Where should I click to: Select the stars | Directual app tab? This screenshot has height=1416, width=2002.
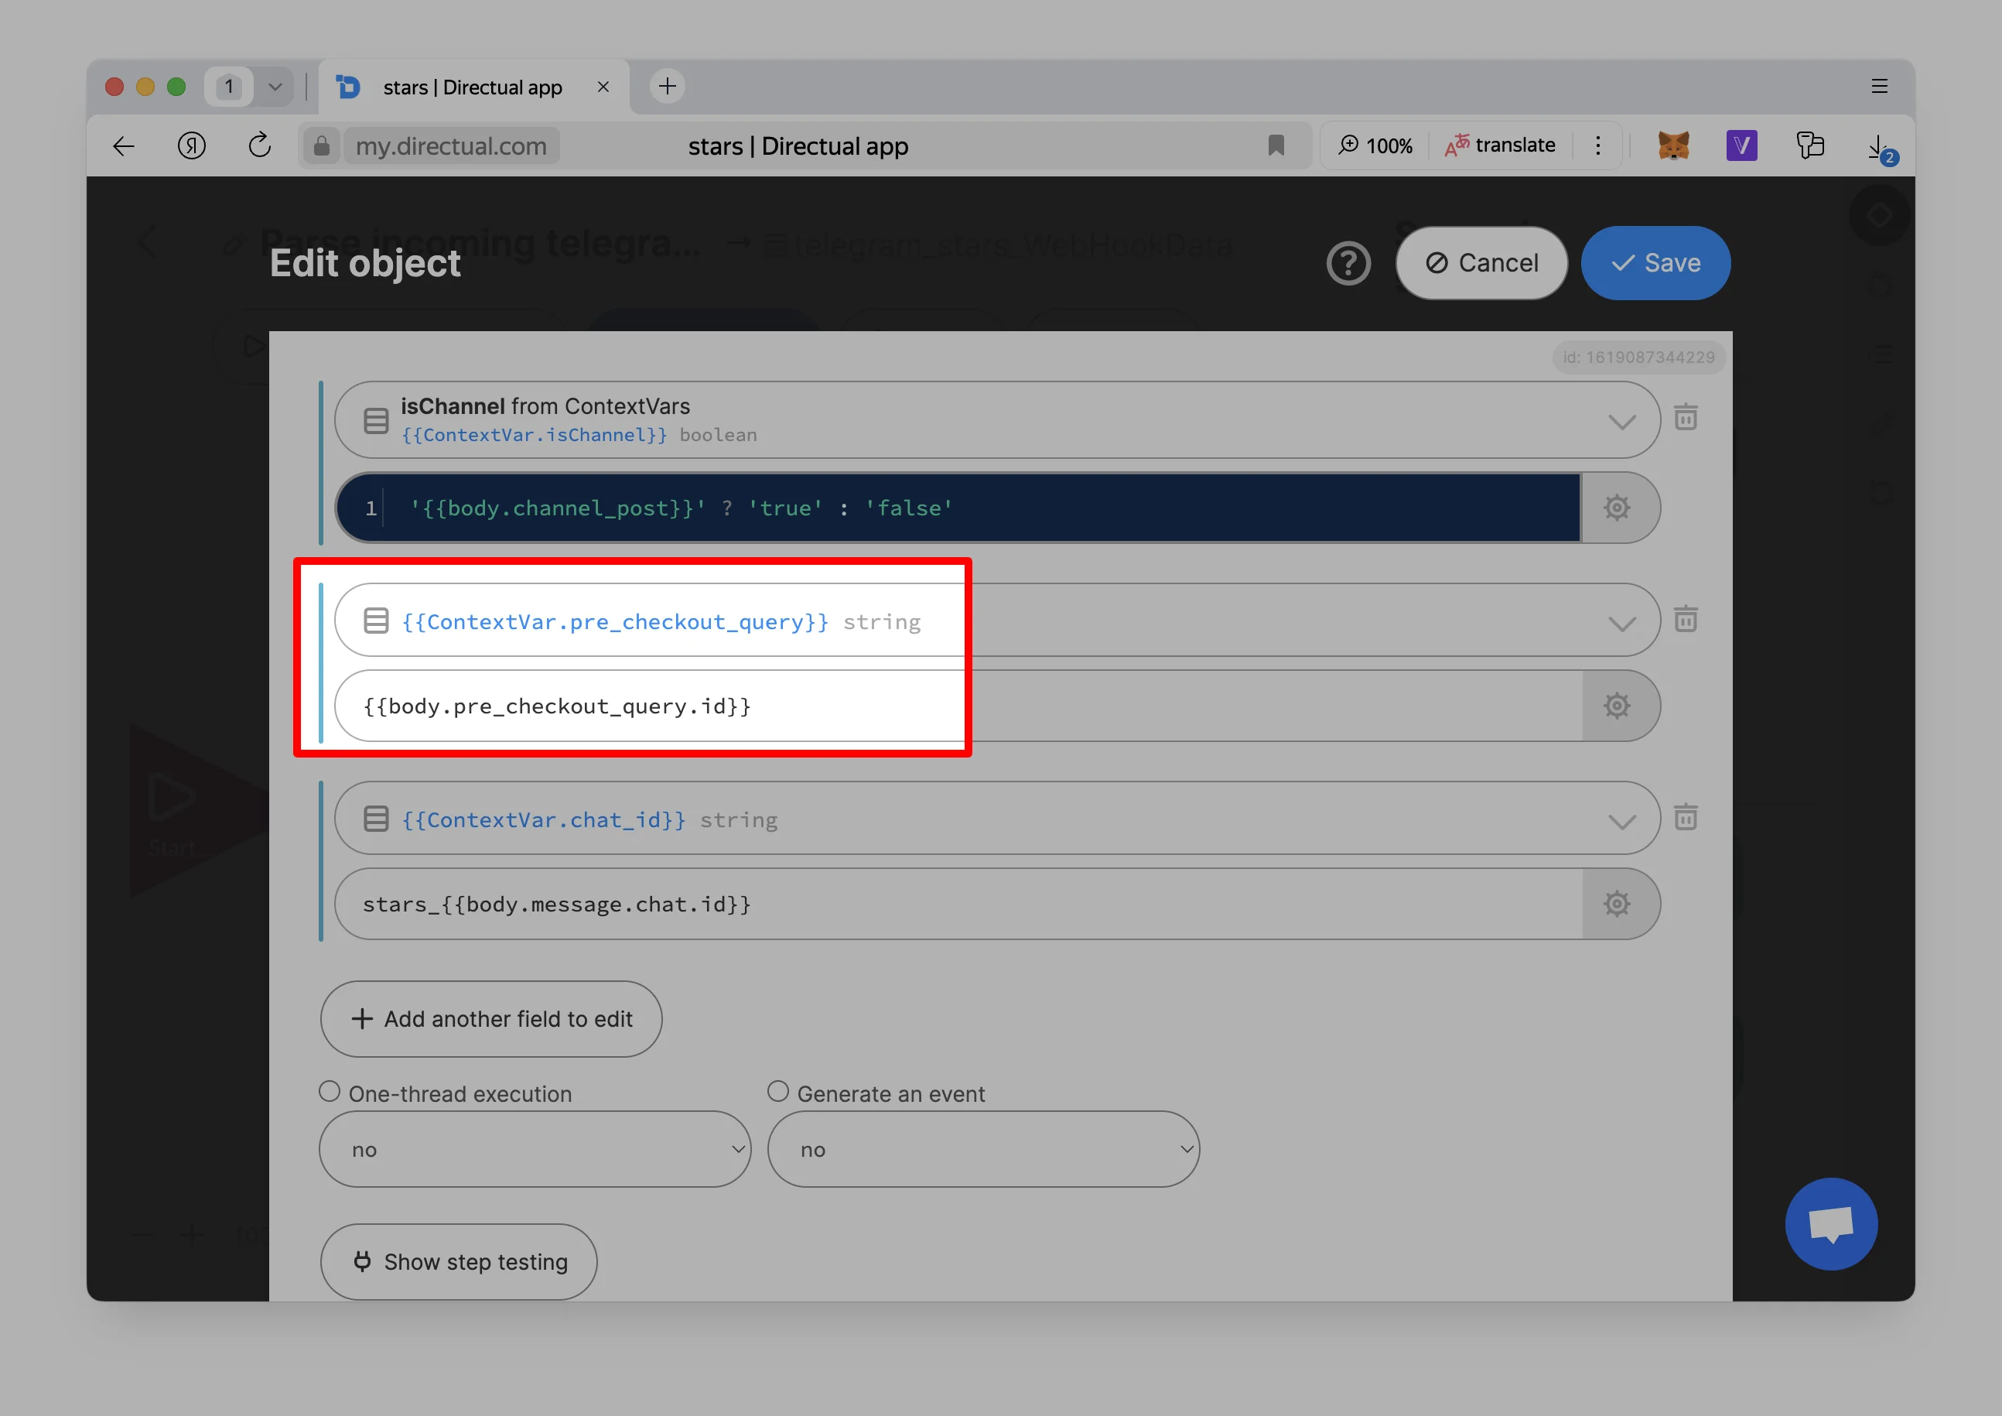coord(472,87)
